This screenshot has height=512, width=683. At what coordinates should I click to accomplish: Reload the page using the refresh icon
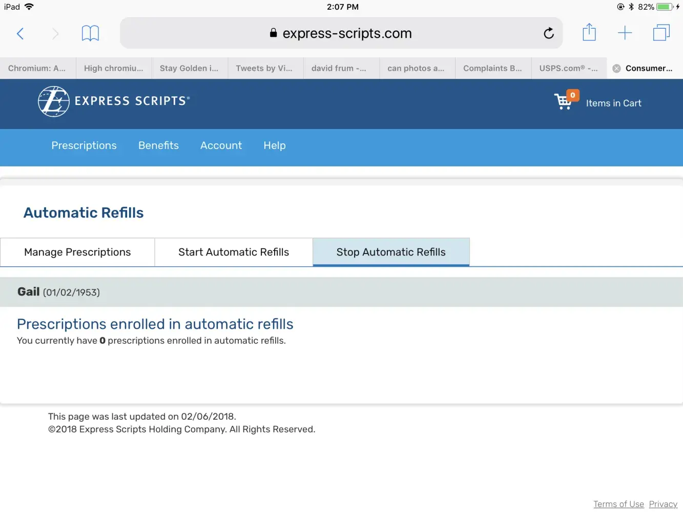549,33
